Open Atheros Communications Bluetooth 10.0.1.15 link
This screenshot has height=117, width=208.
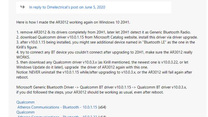pos(57,107)
